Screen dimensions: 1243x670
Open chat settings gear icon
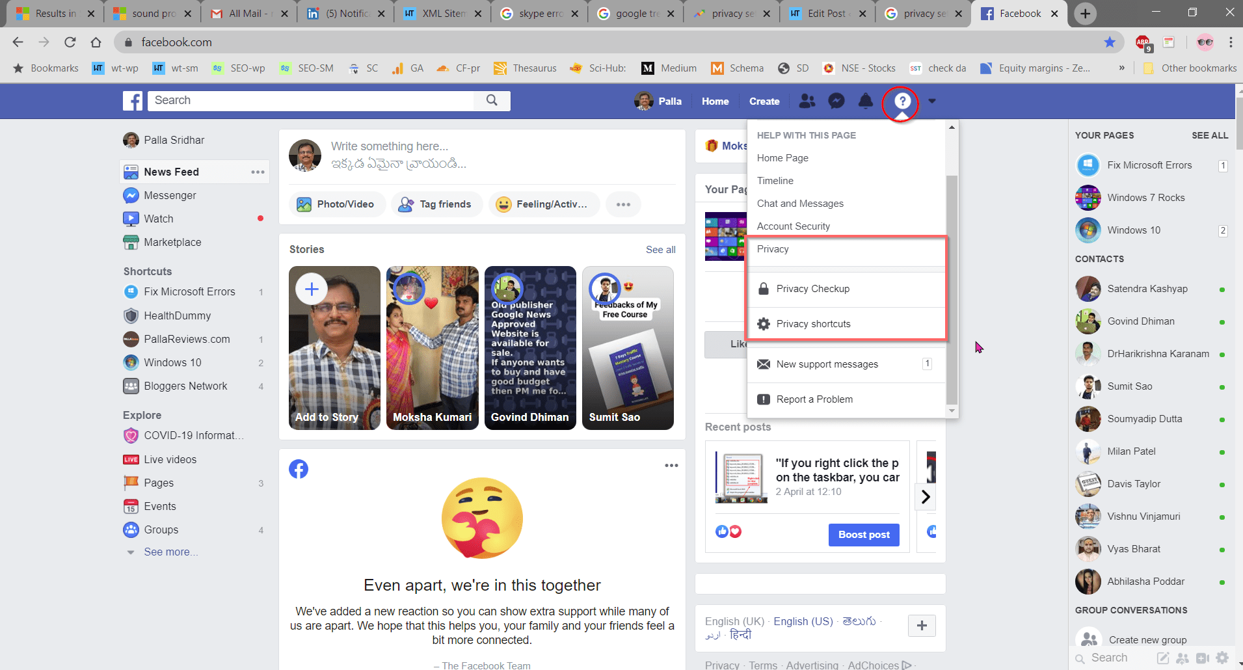(1222, 658)
